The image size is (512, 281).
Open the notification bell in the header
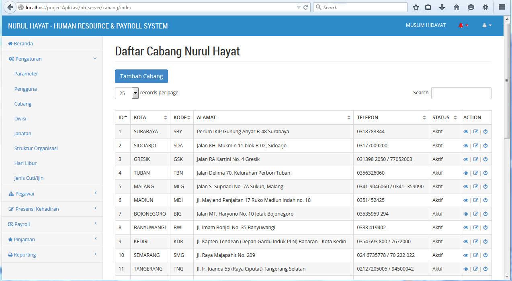pos(463,25)
